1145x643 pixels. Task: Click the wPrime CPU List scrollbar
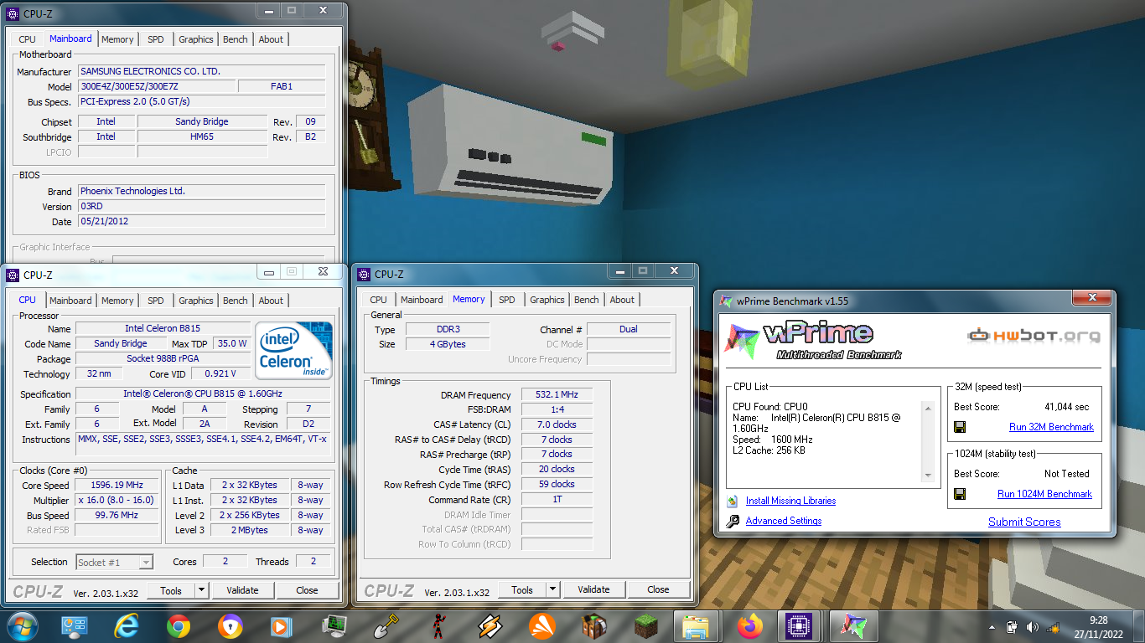(x=928, y=441)
